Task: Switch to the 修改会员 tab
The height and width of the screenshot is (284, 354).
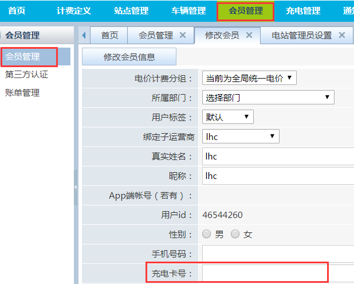Action: tap(222, 35)
